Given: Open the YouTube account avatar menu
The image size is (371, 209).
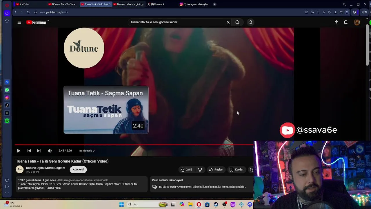Looking at the screenshot, I should pyautogui.click(x=357, y=22).
